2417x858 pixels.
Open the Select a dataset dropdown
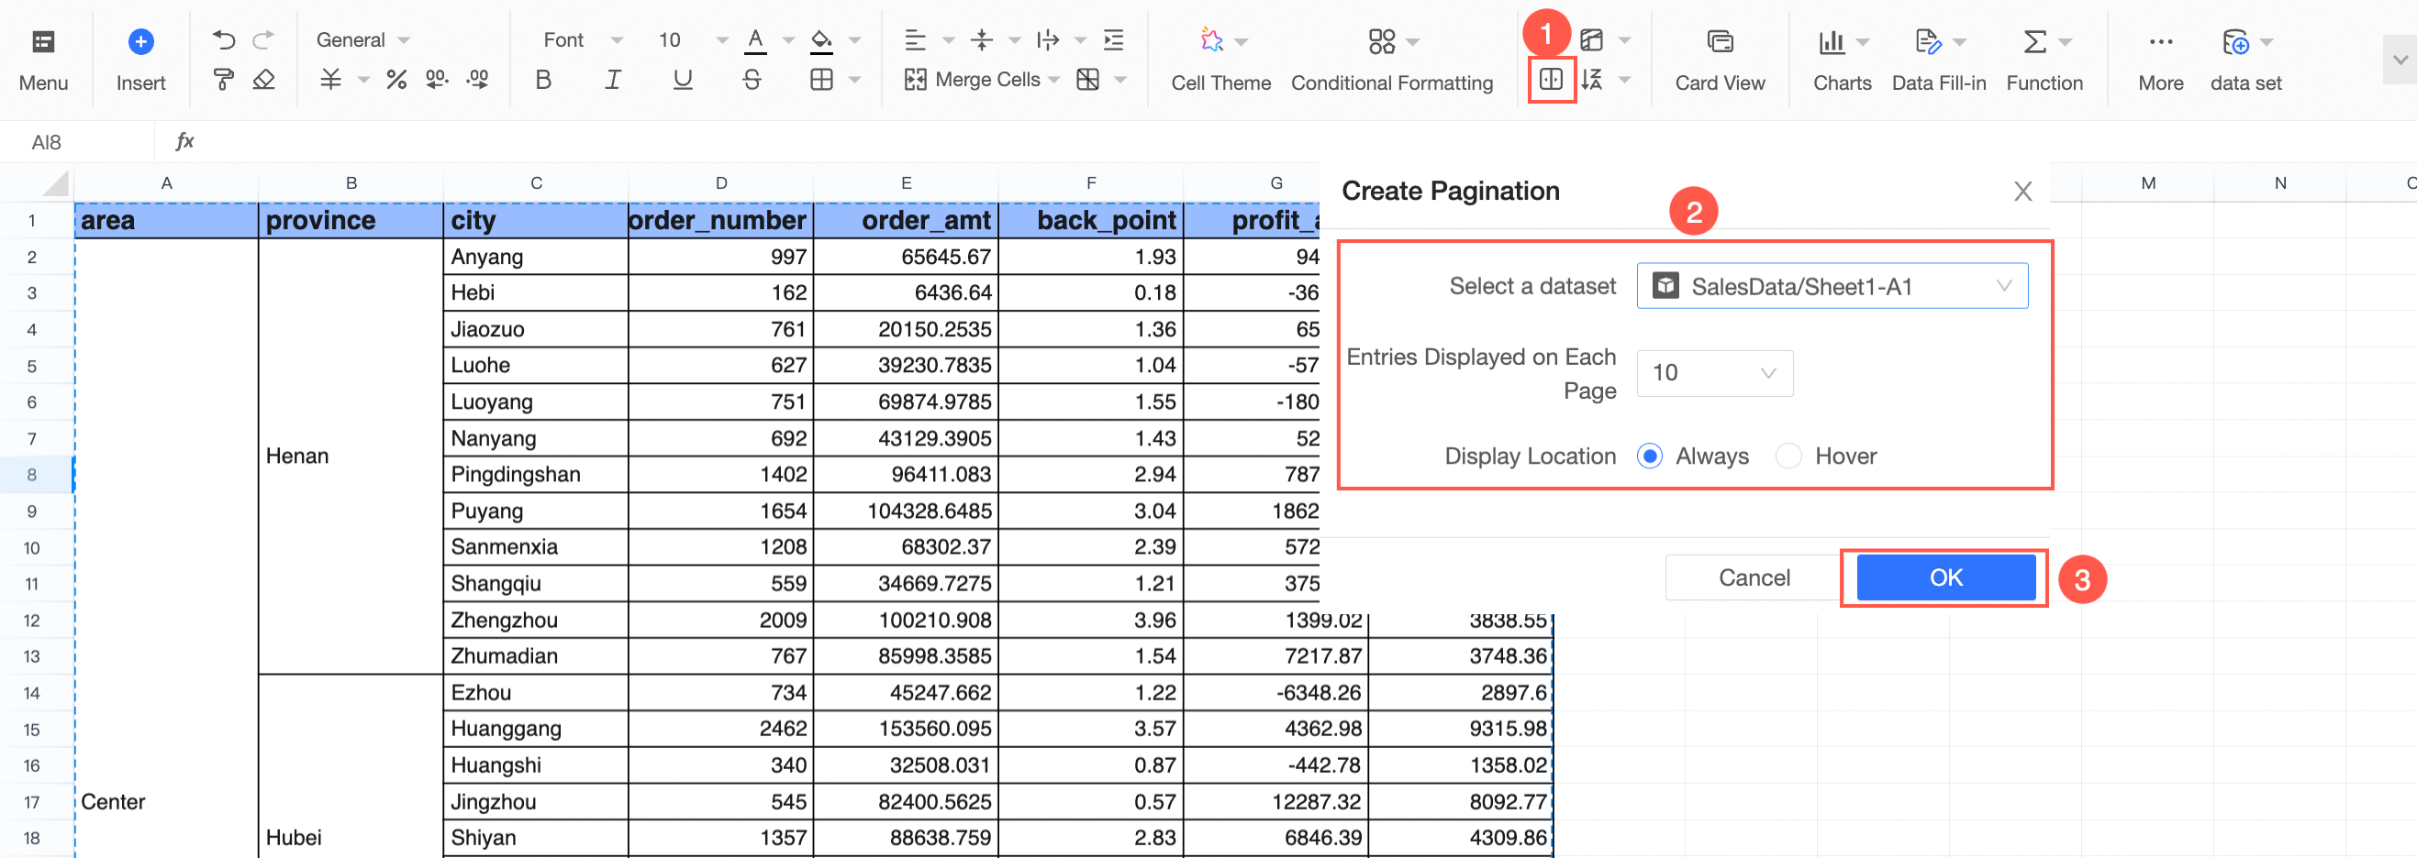1832,286
